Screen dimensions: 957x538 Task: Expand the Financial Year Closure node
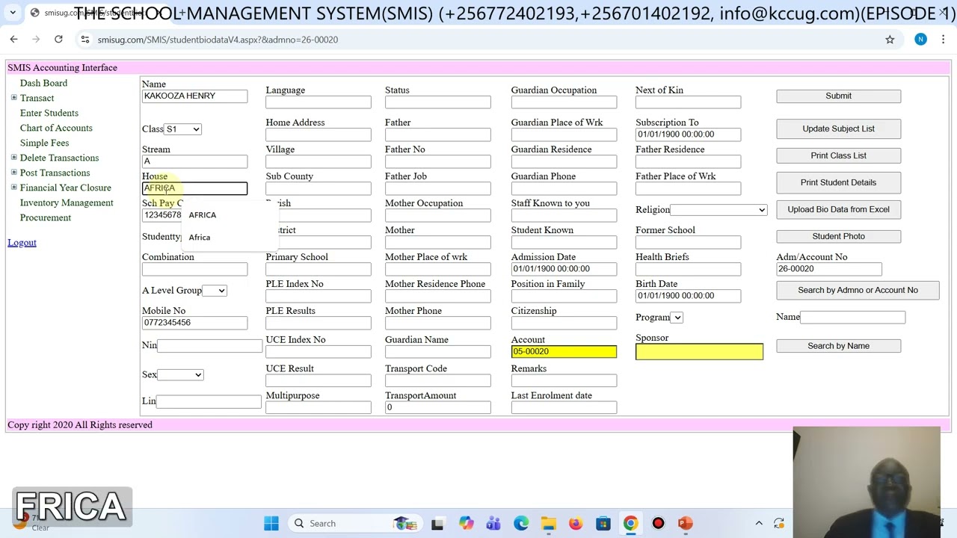pyautogui.click(x=13, y=188)
